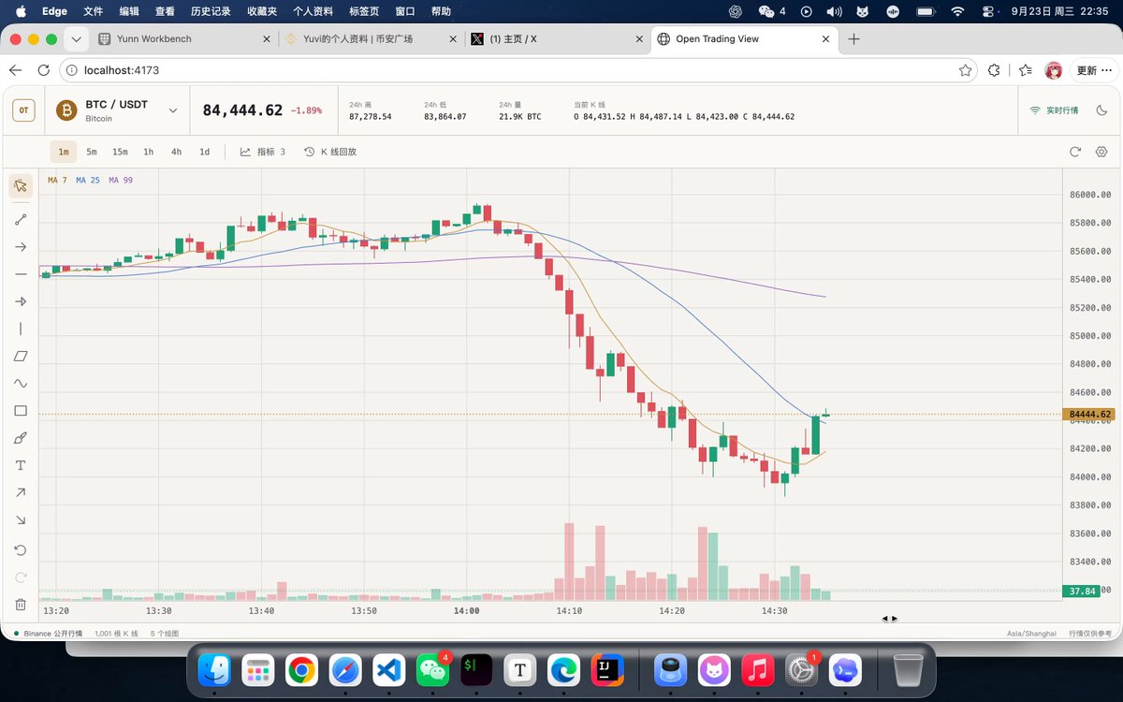Open a new browser tab
This screenshot has width=1123, height=702.
(x=853, y=39)
